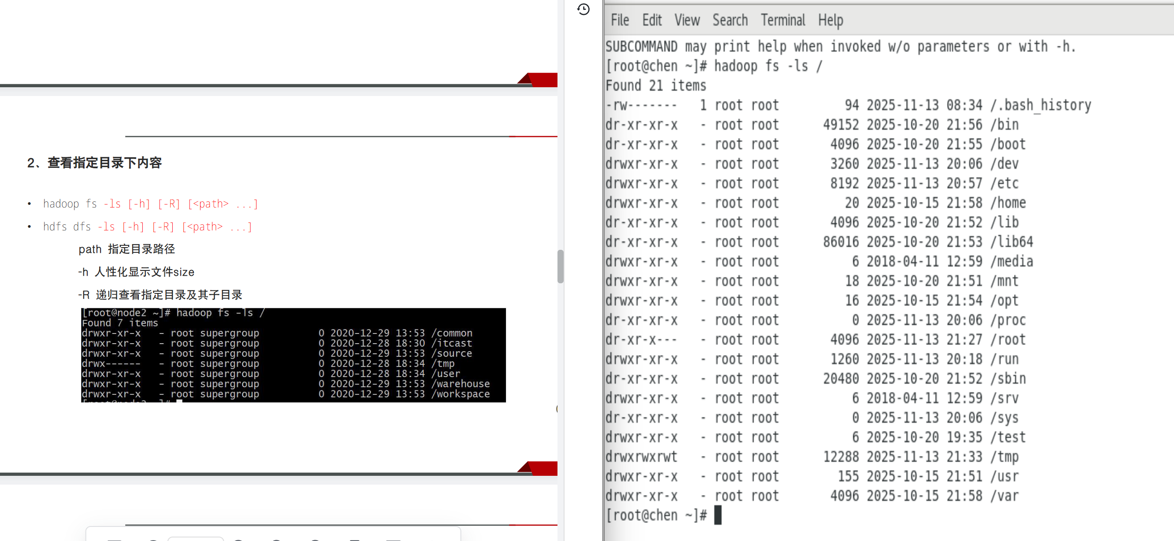Click the text field in bottom toolbar
This screenshot has width=1174, height=541.
195,539
